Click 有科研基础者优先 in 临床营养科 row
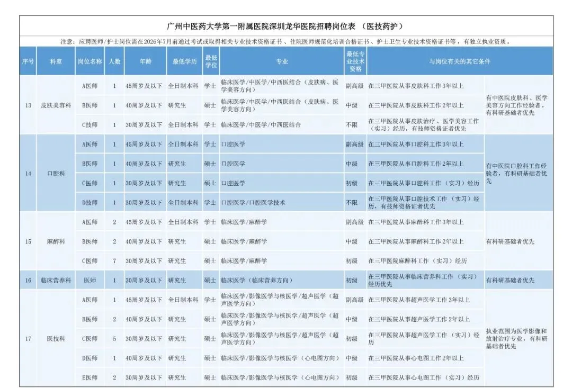Viewport: 572px width, 388px height. (510, 281)
